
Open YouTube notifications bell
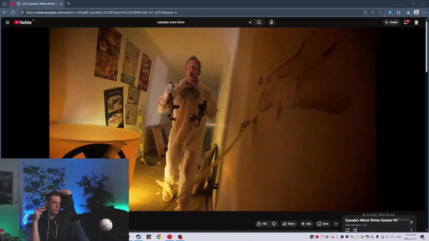click(x=406, y=22)
